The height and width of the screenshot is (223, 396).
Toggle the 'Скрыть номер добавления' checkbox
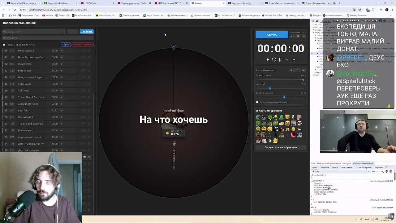point(257,102)
